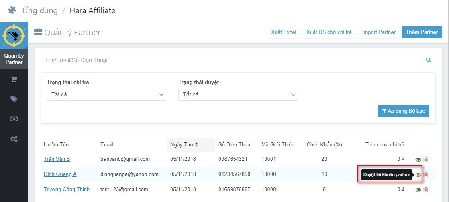The height and width of the screenshot is (202, 449).
Task: Click the Thêm Partner button
Action: (422, 32)
